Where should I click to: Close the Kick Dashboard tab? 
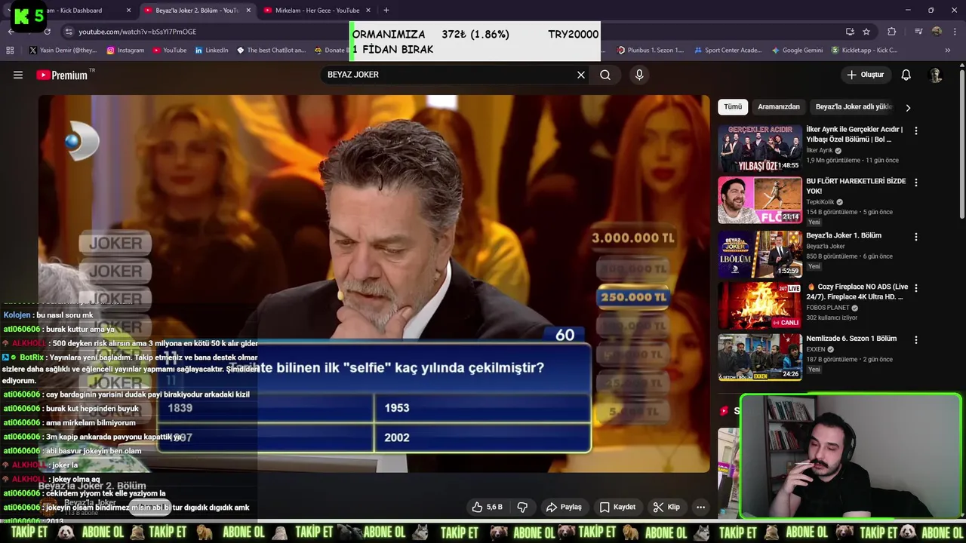pyautogui.click(x=128, y=11)
